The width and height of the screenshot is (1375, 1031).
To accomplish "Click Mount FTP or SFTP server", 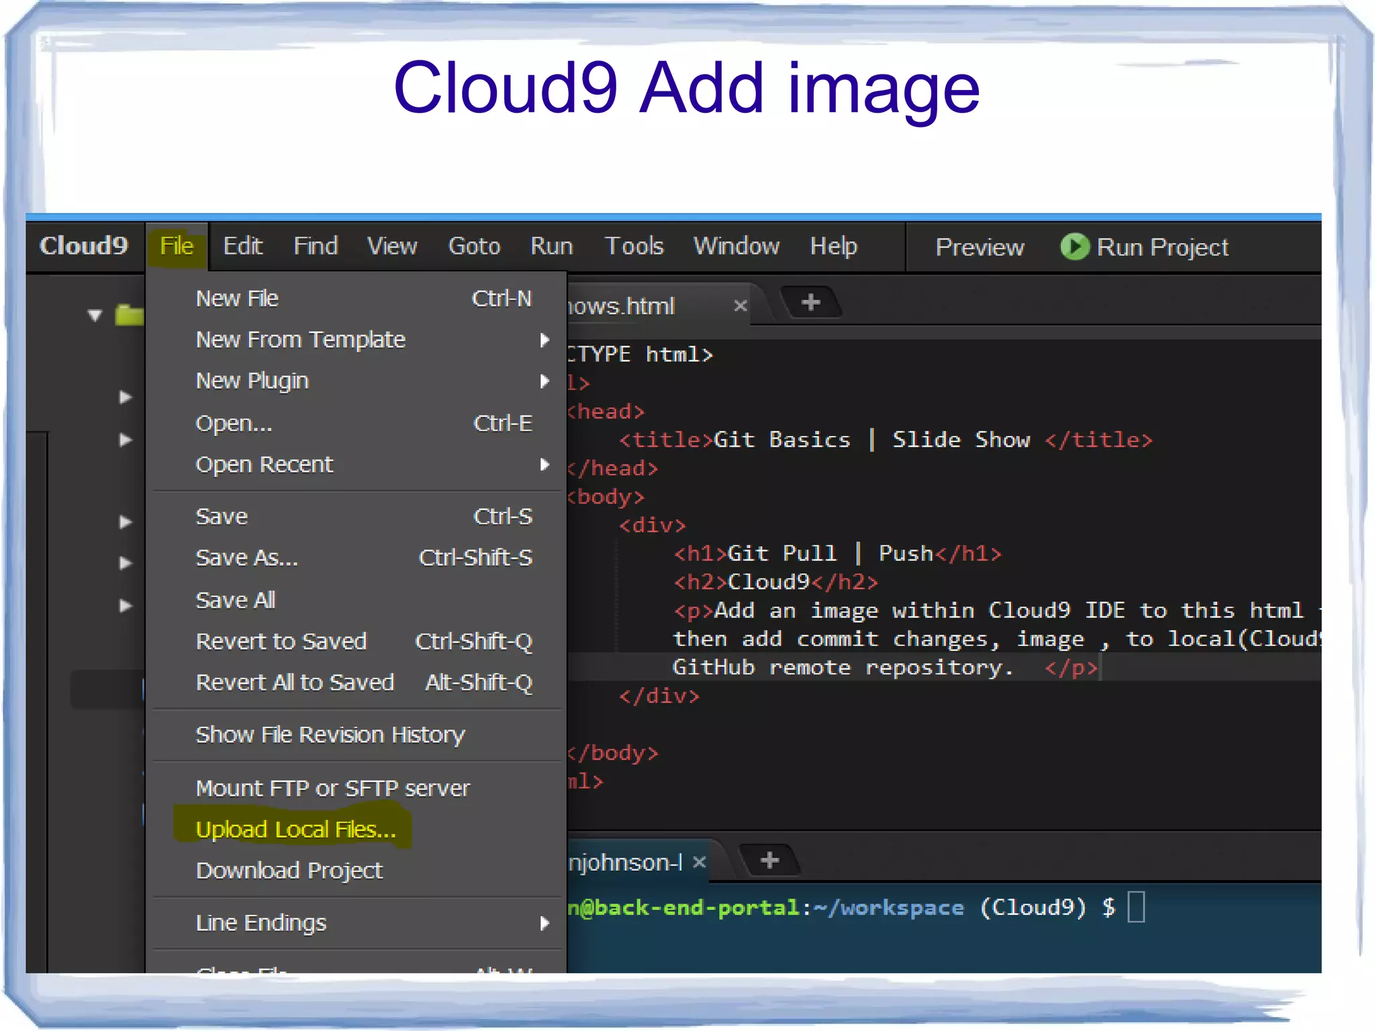I will [x=332, y=788].
